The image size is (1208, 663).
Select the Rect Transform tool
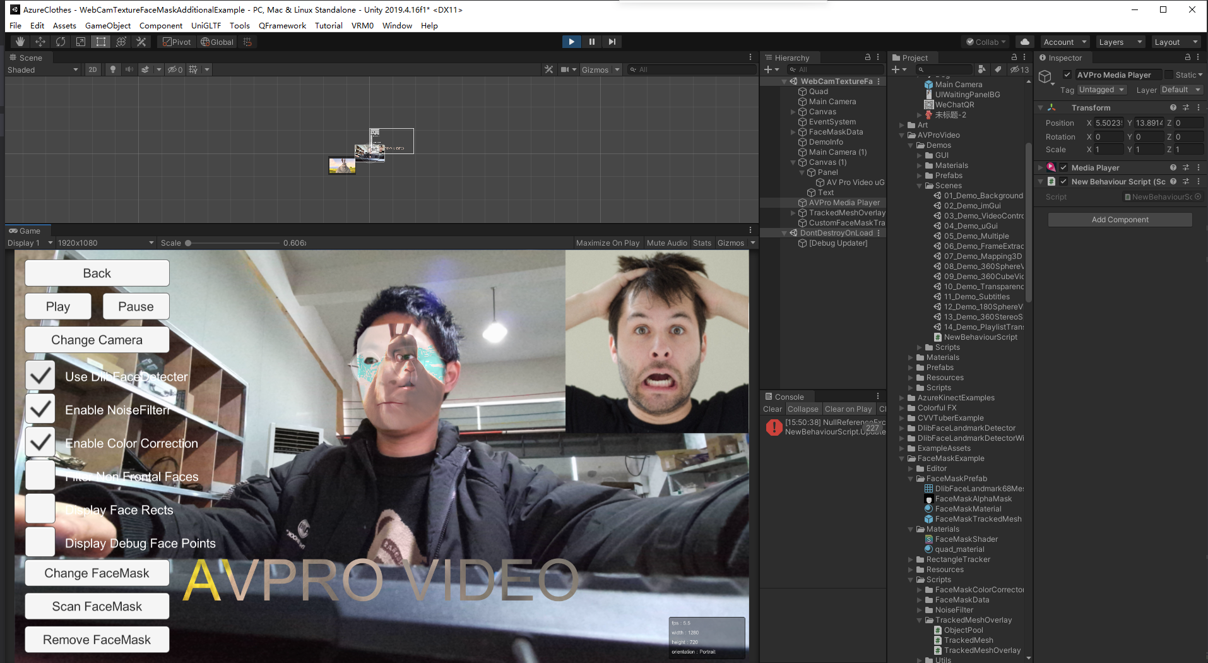(101, 42)
